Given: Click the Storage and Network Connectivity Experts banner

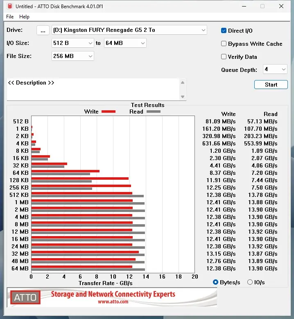Looking at the screenshot, I should [x=113, y=294].
